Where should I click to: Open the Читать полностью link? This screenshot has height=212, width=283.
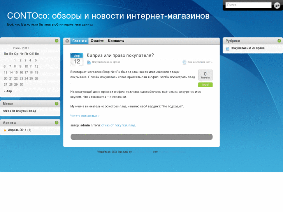pos(85,116)
